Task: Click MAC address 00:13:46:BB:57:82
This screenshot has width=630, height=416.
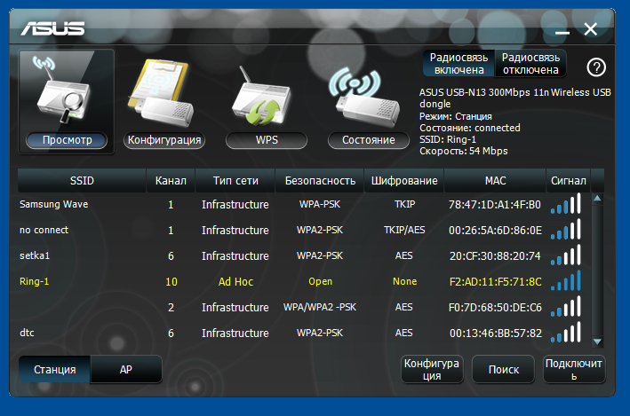Action: (496, 333)
